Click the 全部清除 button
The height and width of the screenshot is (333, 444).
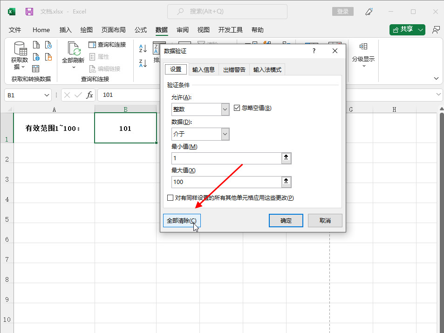182,221
